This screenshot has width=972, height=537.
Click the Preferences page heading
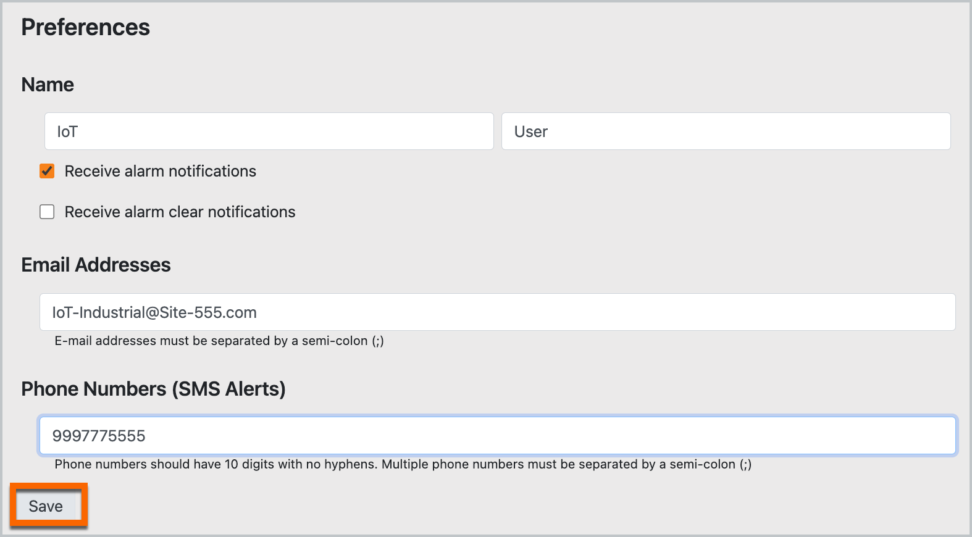pos(85,27)
